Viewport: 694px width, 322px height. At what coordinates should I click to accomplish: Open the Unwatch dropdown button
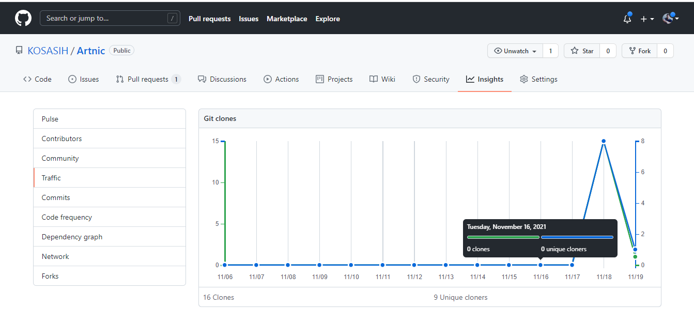tap(515, 51)
